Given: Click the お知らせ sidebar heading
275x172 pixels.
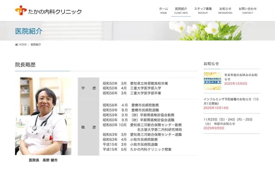Looking at the screenshot, I should tap(211, 64).
